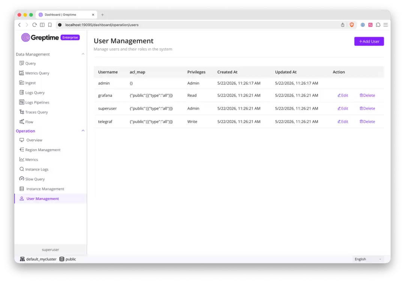The image size is (405, 282).
Task: Select Instance Management in the sidebar
Action: [50, 189]
